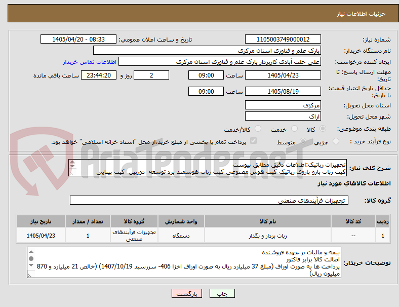Click the price validity hour 09:00 field
The image size is (399, 307).
pos(206,91)
